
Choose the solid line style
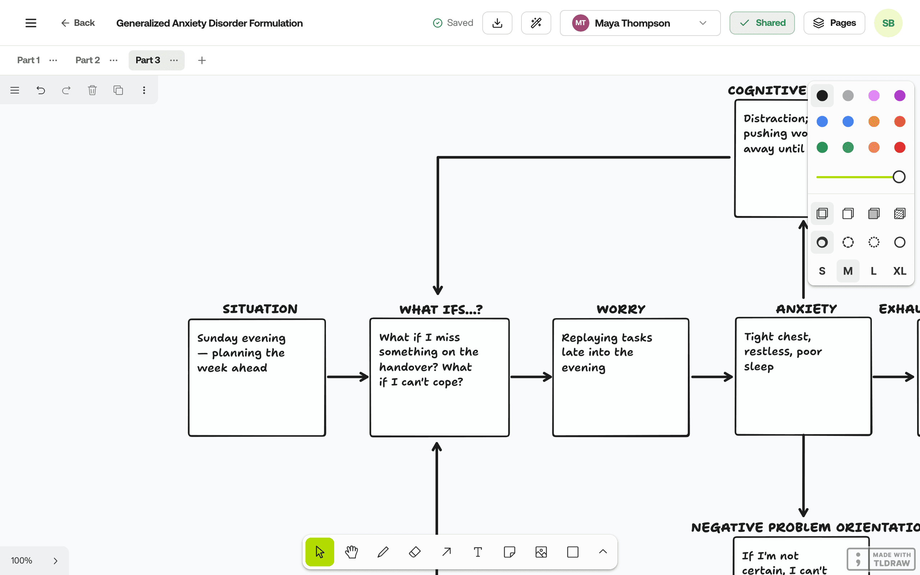900,242
